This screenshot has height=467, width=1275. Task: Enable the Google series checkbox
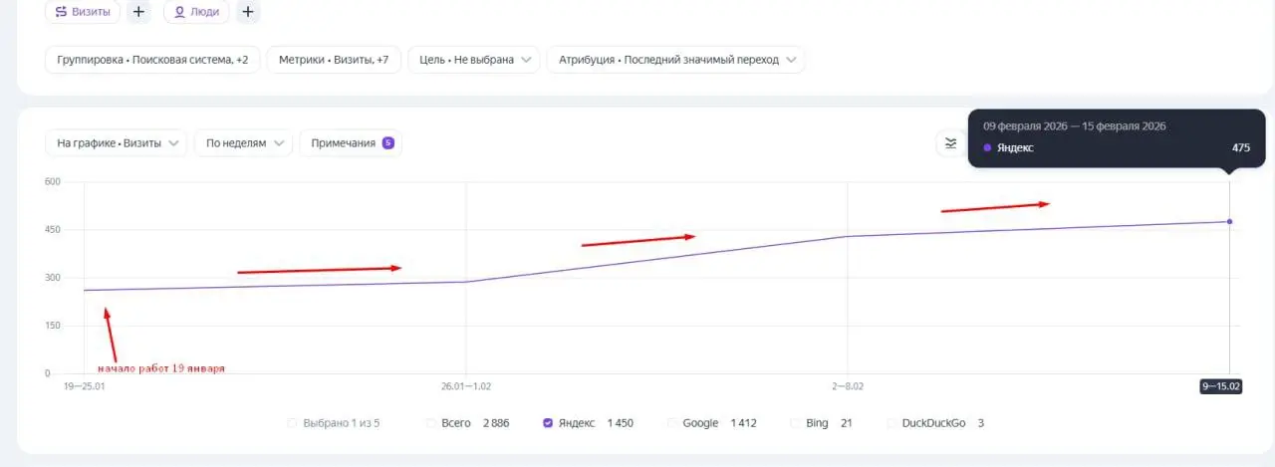(x=672, y=423)
